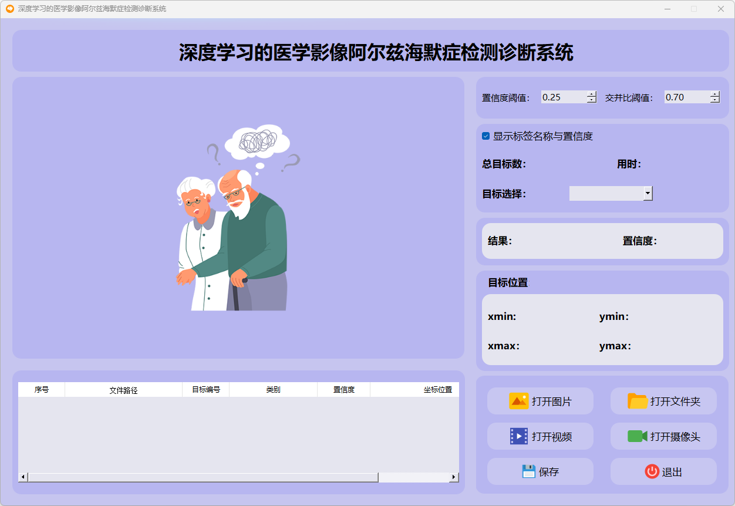This screenshot has height=506, width=735.
Task: Decrease the 交并比阈值 with the down arrow
Action: [x=714, y=100]
